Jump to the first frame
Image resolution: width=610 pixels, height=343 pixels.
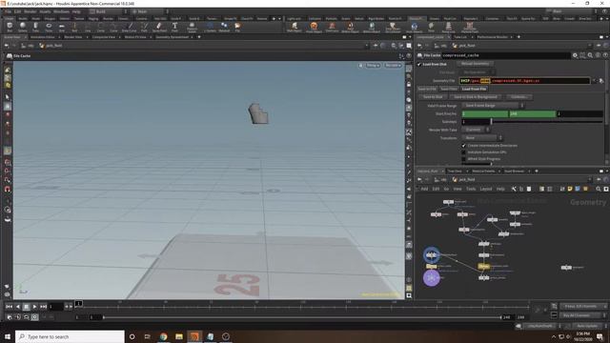click(x=9, y=307)
